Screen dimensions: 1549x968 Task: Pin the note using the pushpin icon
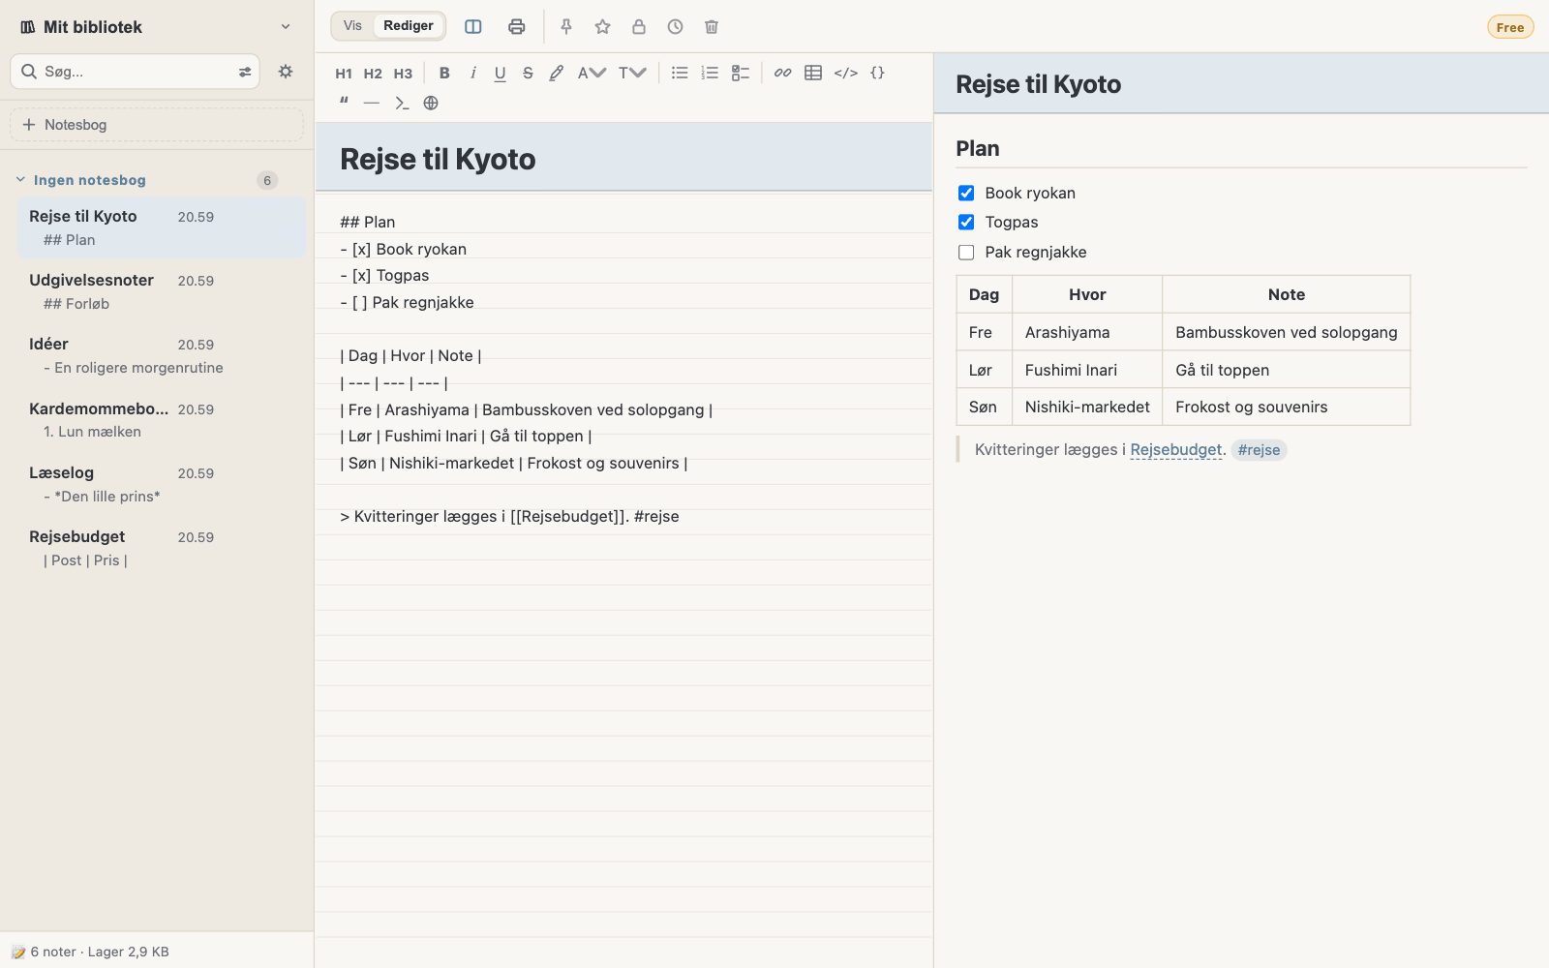[566, 27]
